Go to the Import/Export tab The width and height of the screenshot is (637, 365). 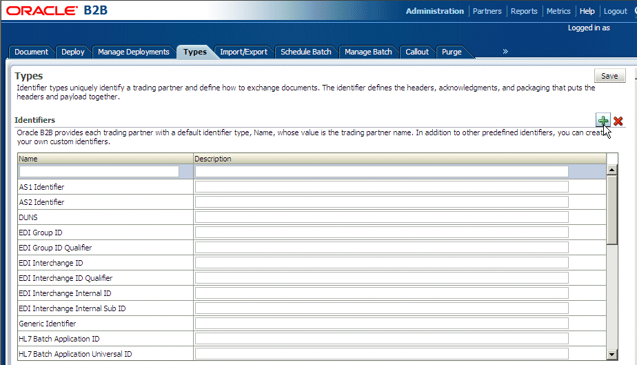[x=244, y=52]
